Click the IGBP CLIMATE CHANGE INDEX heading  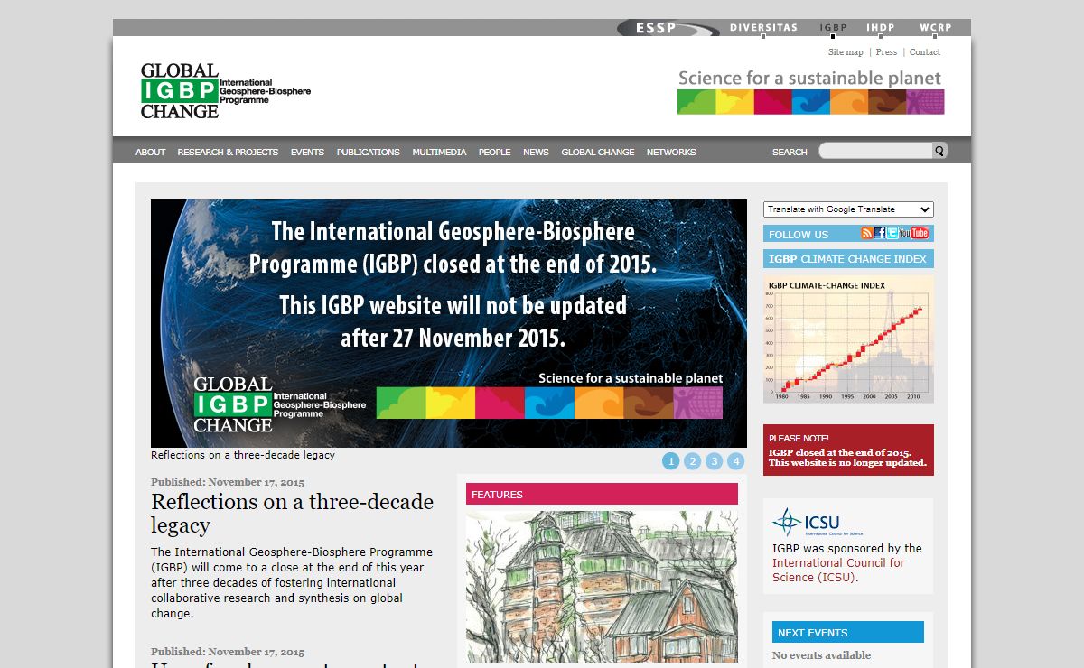[848, 259]
